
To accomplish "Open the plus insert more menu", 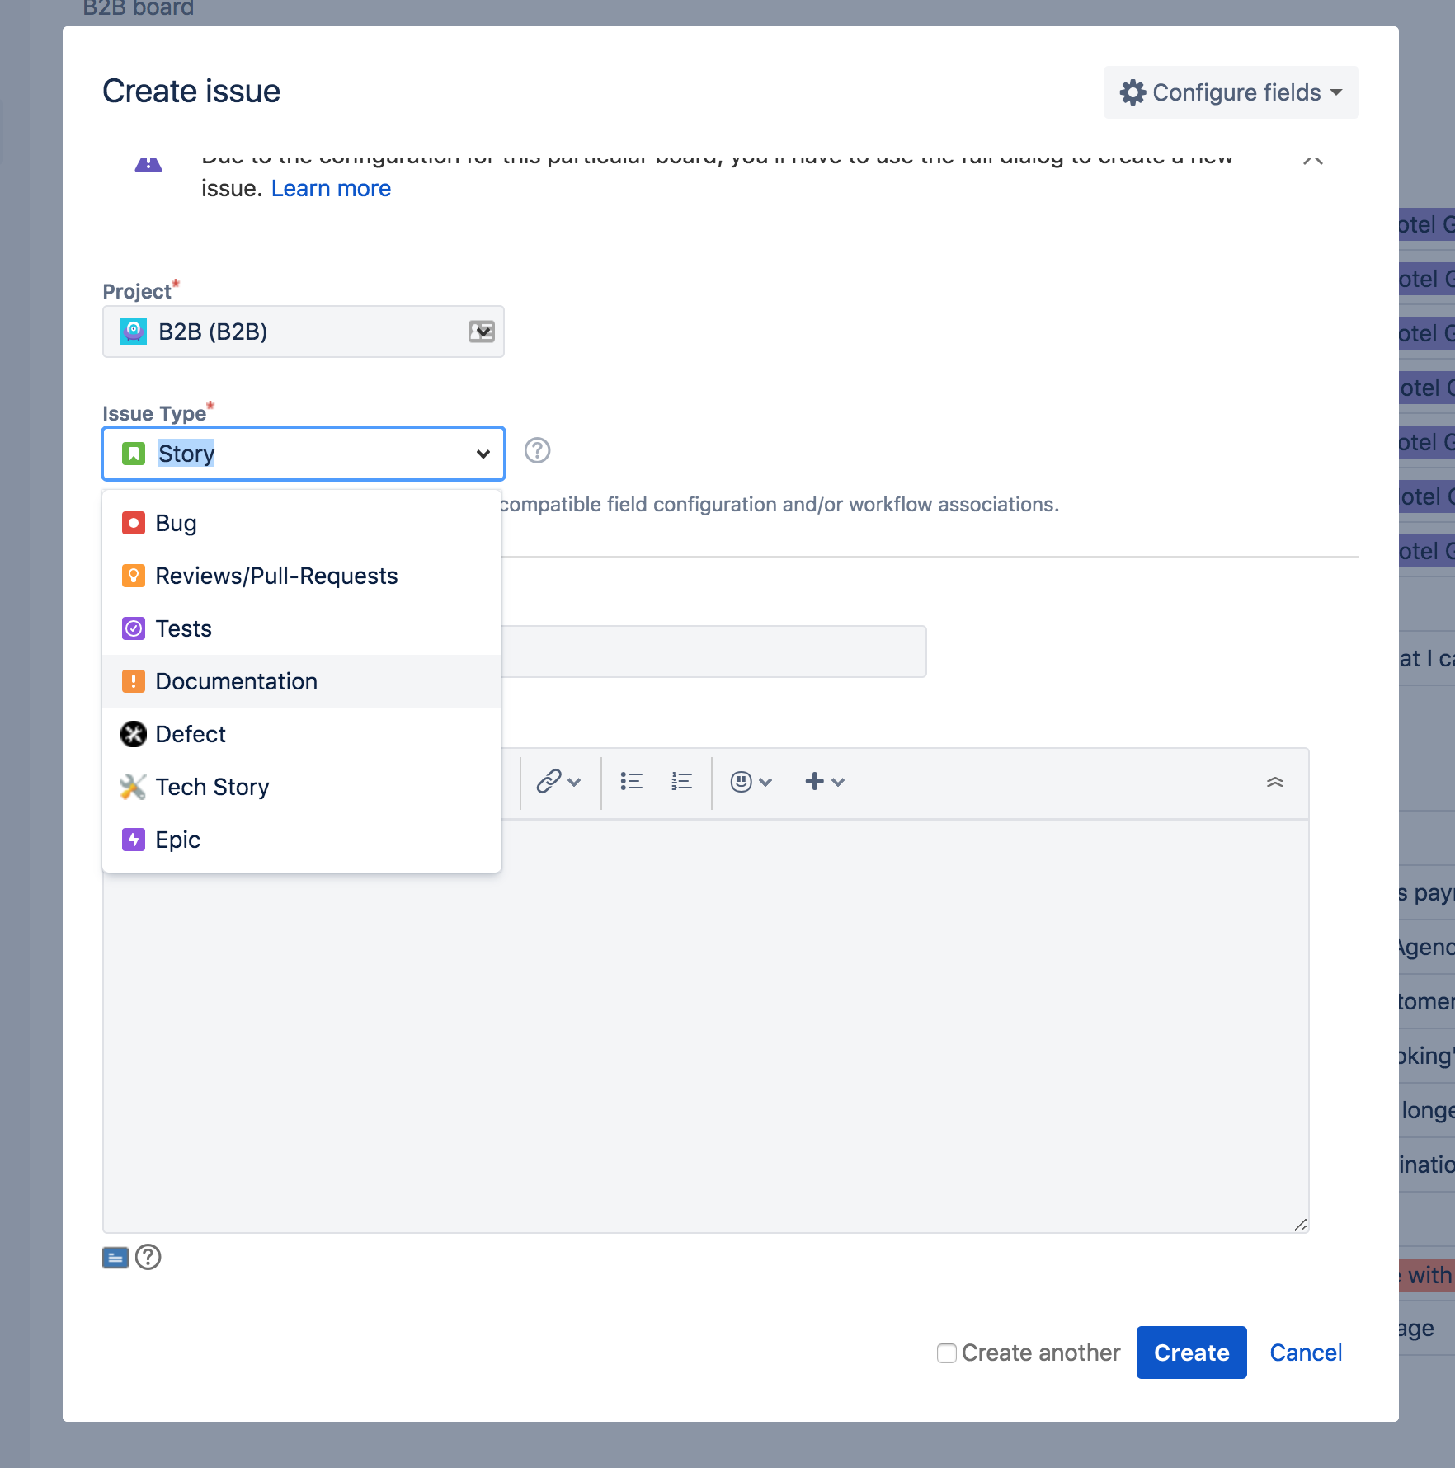I will point(824,781).
